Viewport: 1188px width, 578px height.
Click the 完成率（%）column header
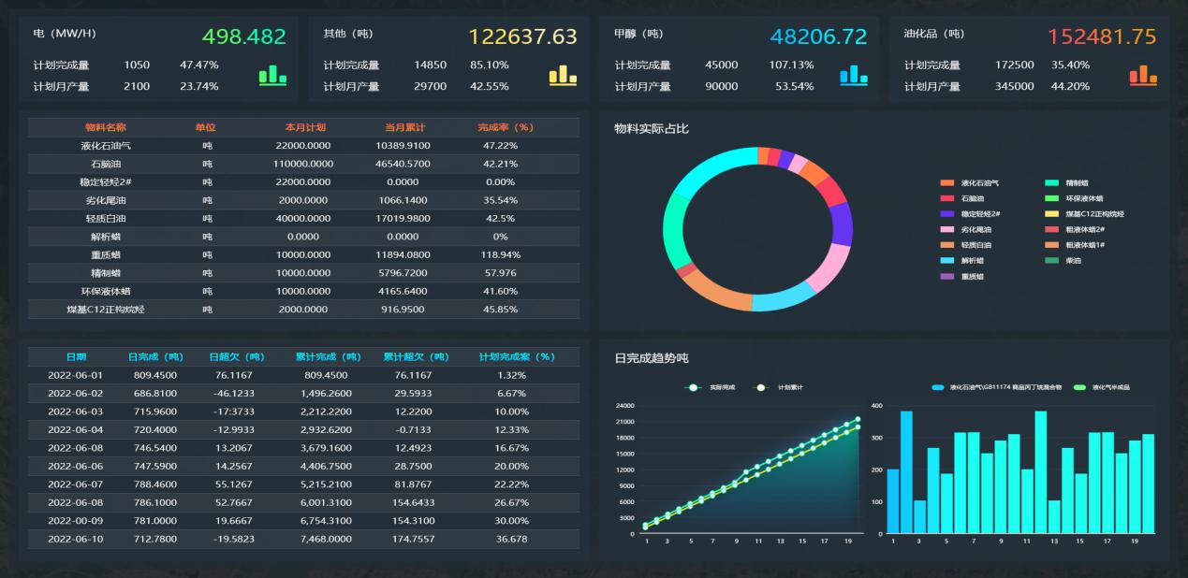[505, 127]
